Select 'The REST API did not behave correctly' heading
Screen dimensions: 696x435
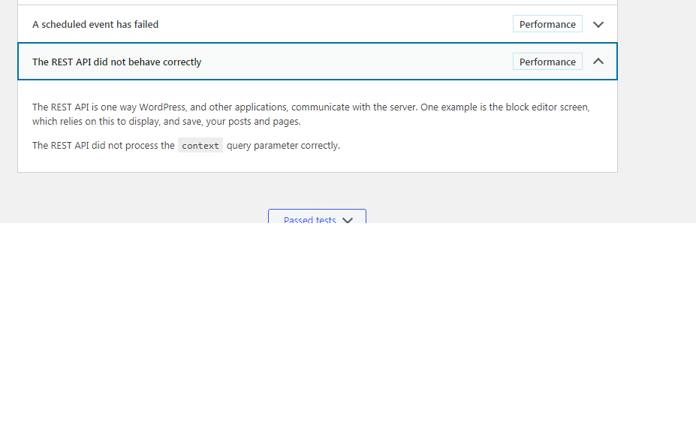[x=116, y=62]
